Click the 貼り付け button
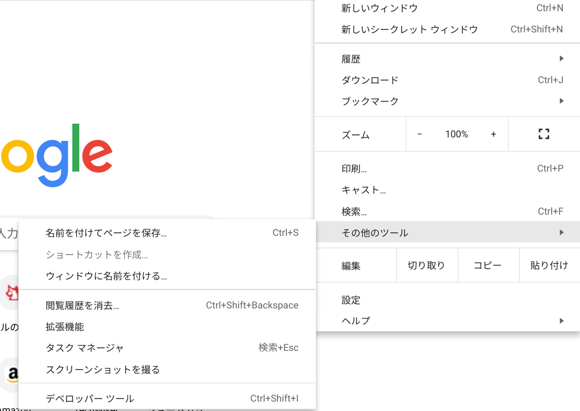 pos(549,265)
